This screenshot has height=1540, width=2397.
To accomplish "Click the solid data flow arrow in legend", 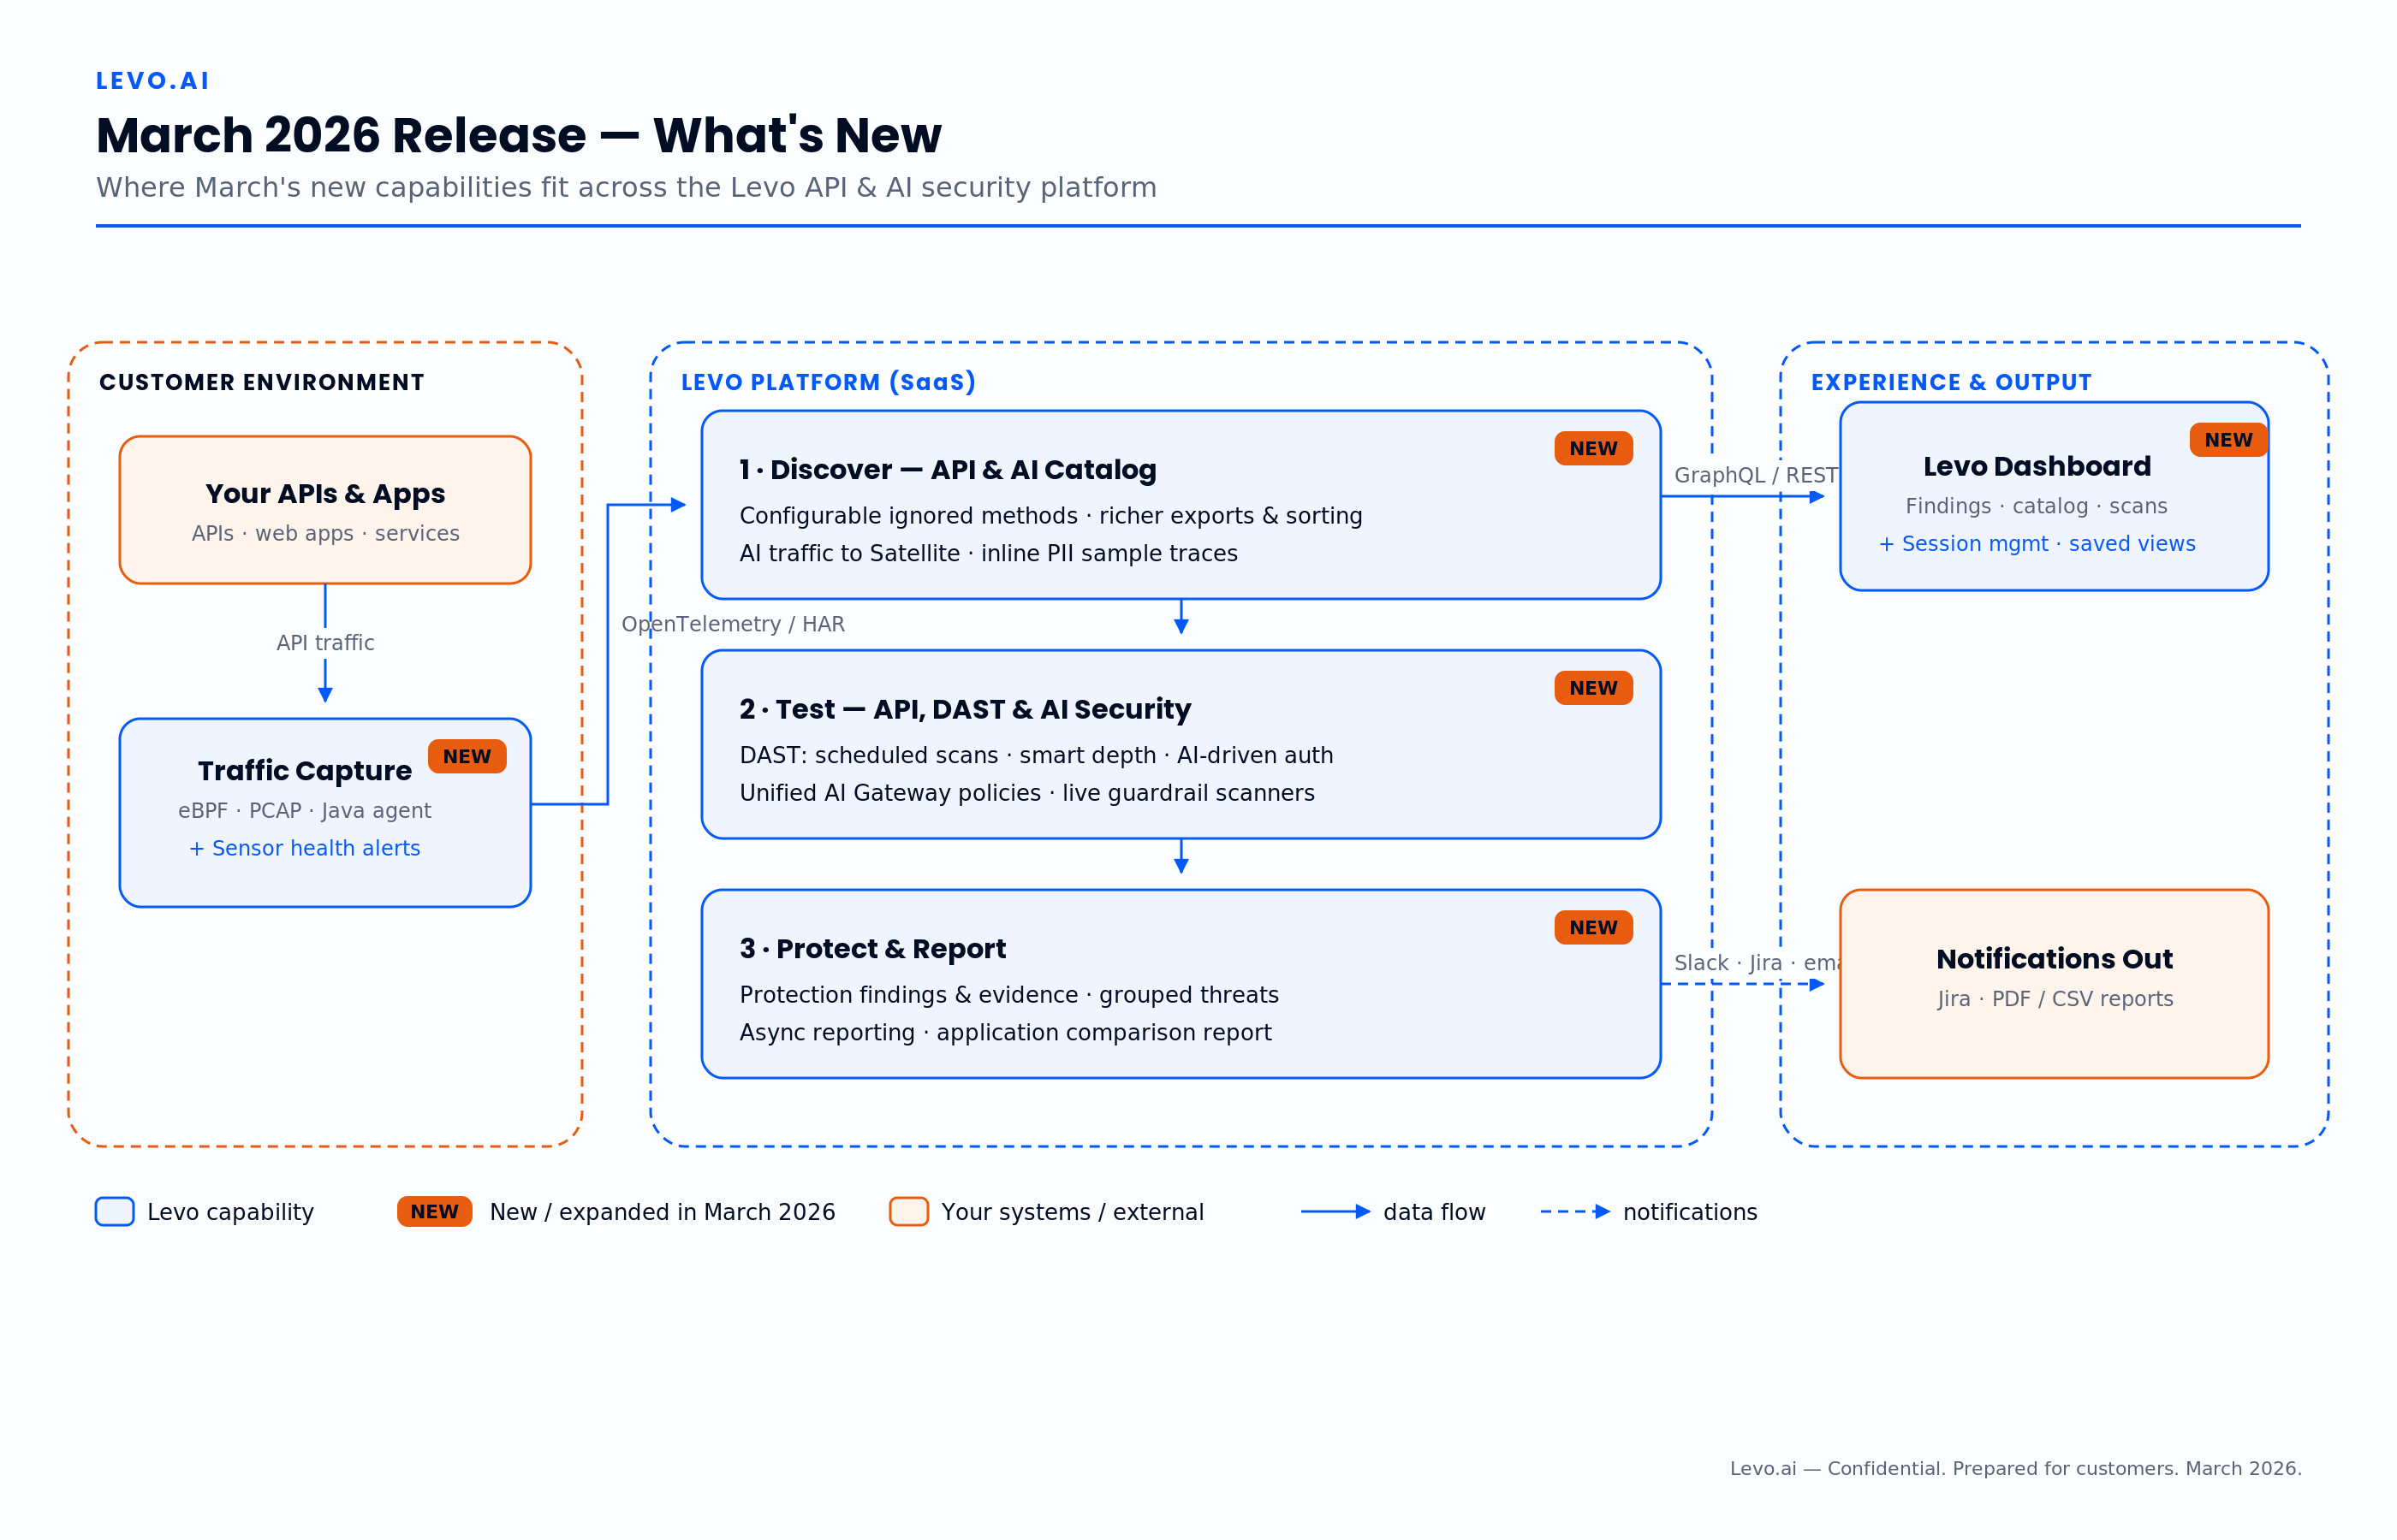I will coord(1335,1212).
